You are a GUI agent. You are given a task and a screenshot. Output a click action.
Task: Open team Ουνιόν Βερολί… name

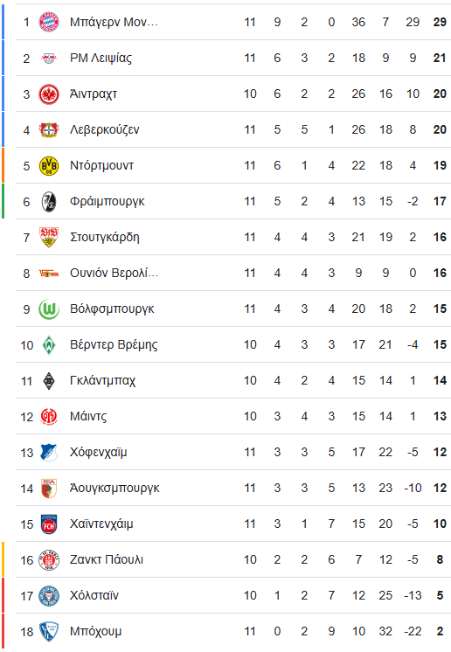point(114,274)
